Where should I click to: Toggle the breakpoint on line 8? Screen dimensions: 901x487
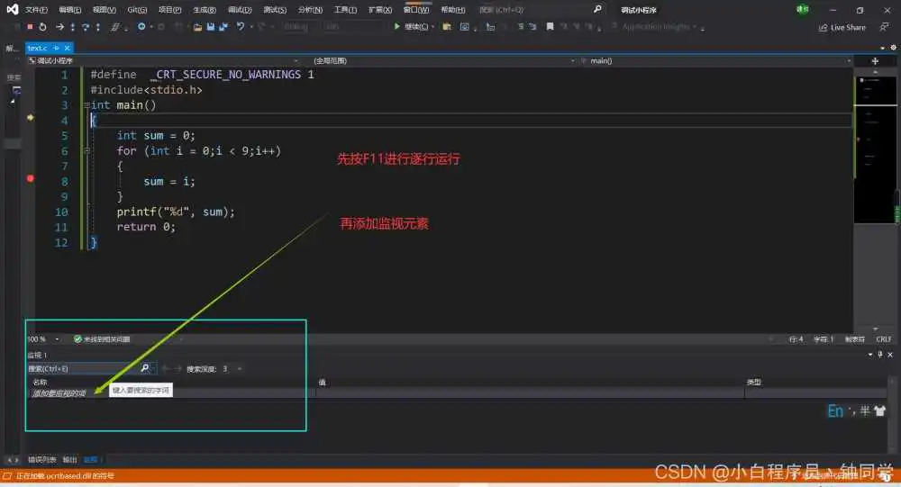pos(30,179)
